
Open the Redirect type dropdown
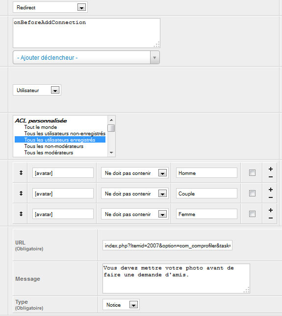click(x=50, y=7)
